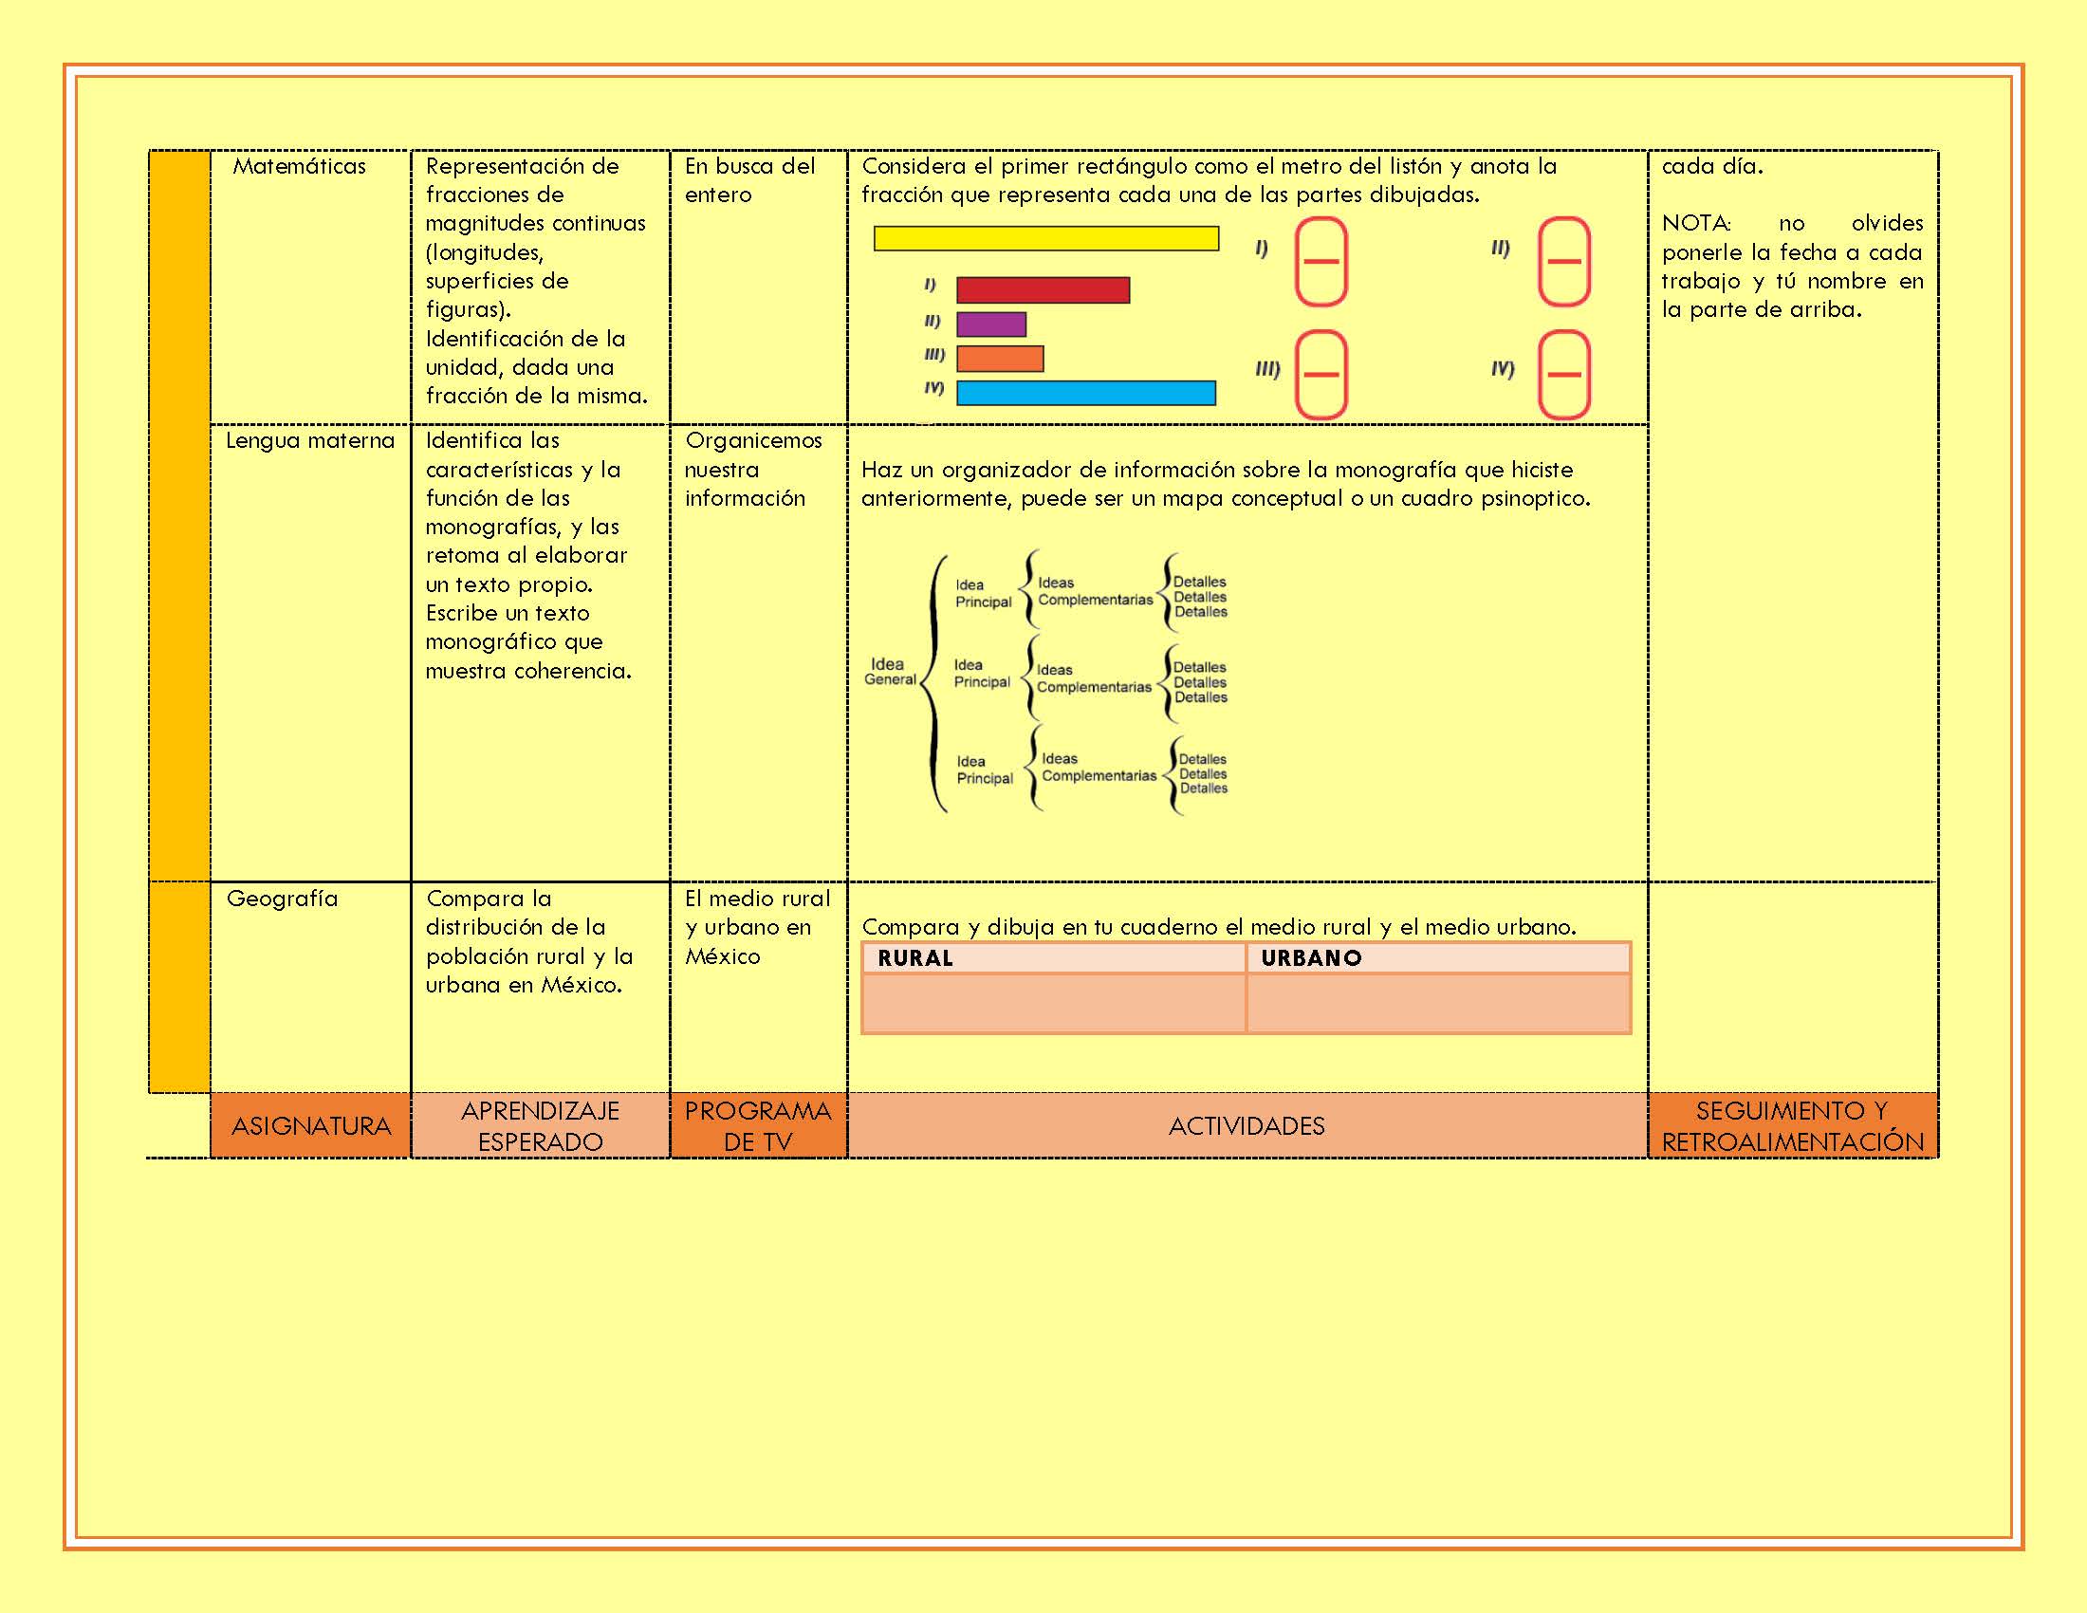This screenshot has width=2087, height=1613.
Task: Click 'Compara y dibuja en tu cuaderno' instruction
Action: pos(1219,927)
